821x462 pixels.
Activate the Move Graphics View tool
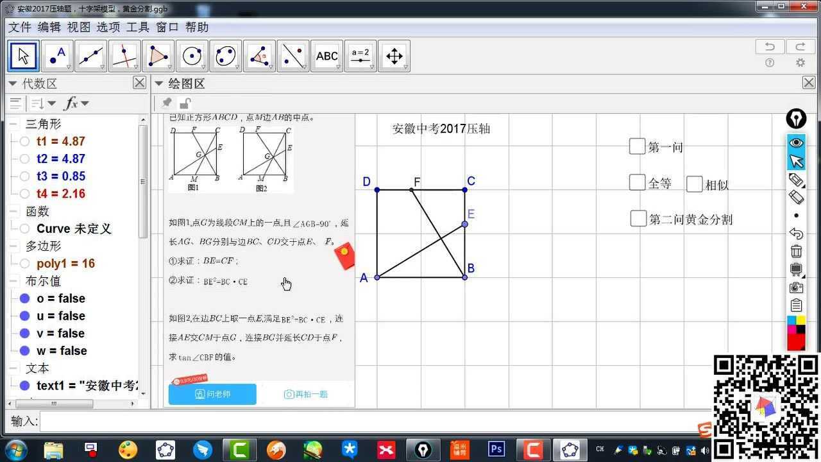click(394, 56)
